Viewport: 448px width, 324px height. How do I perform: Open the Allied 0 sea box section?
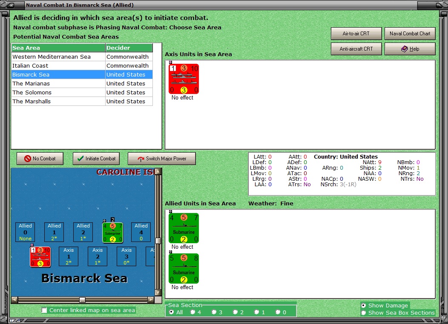25,232
